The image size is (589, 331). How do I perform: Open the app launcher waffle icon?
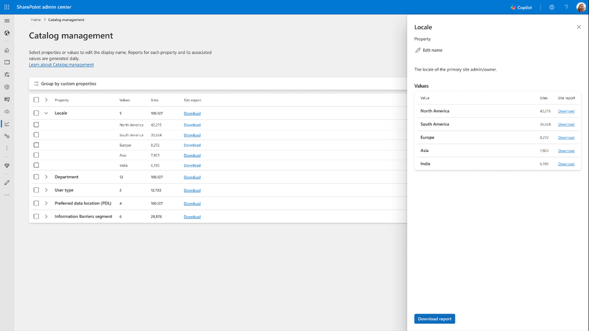pyautogui.click(x=6, y=7)
